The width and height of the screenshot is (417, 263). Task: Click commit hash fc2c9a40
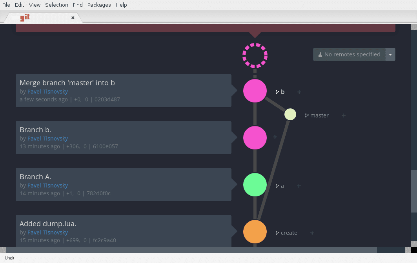coord(104,240)
